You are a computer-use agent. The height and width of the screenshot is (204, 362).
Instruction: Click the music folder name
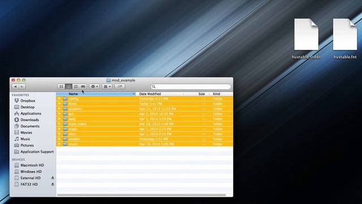coord(73,144)
